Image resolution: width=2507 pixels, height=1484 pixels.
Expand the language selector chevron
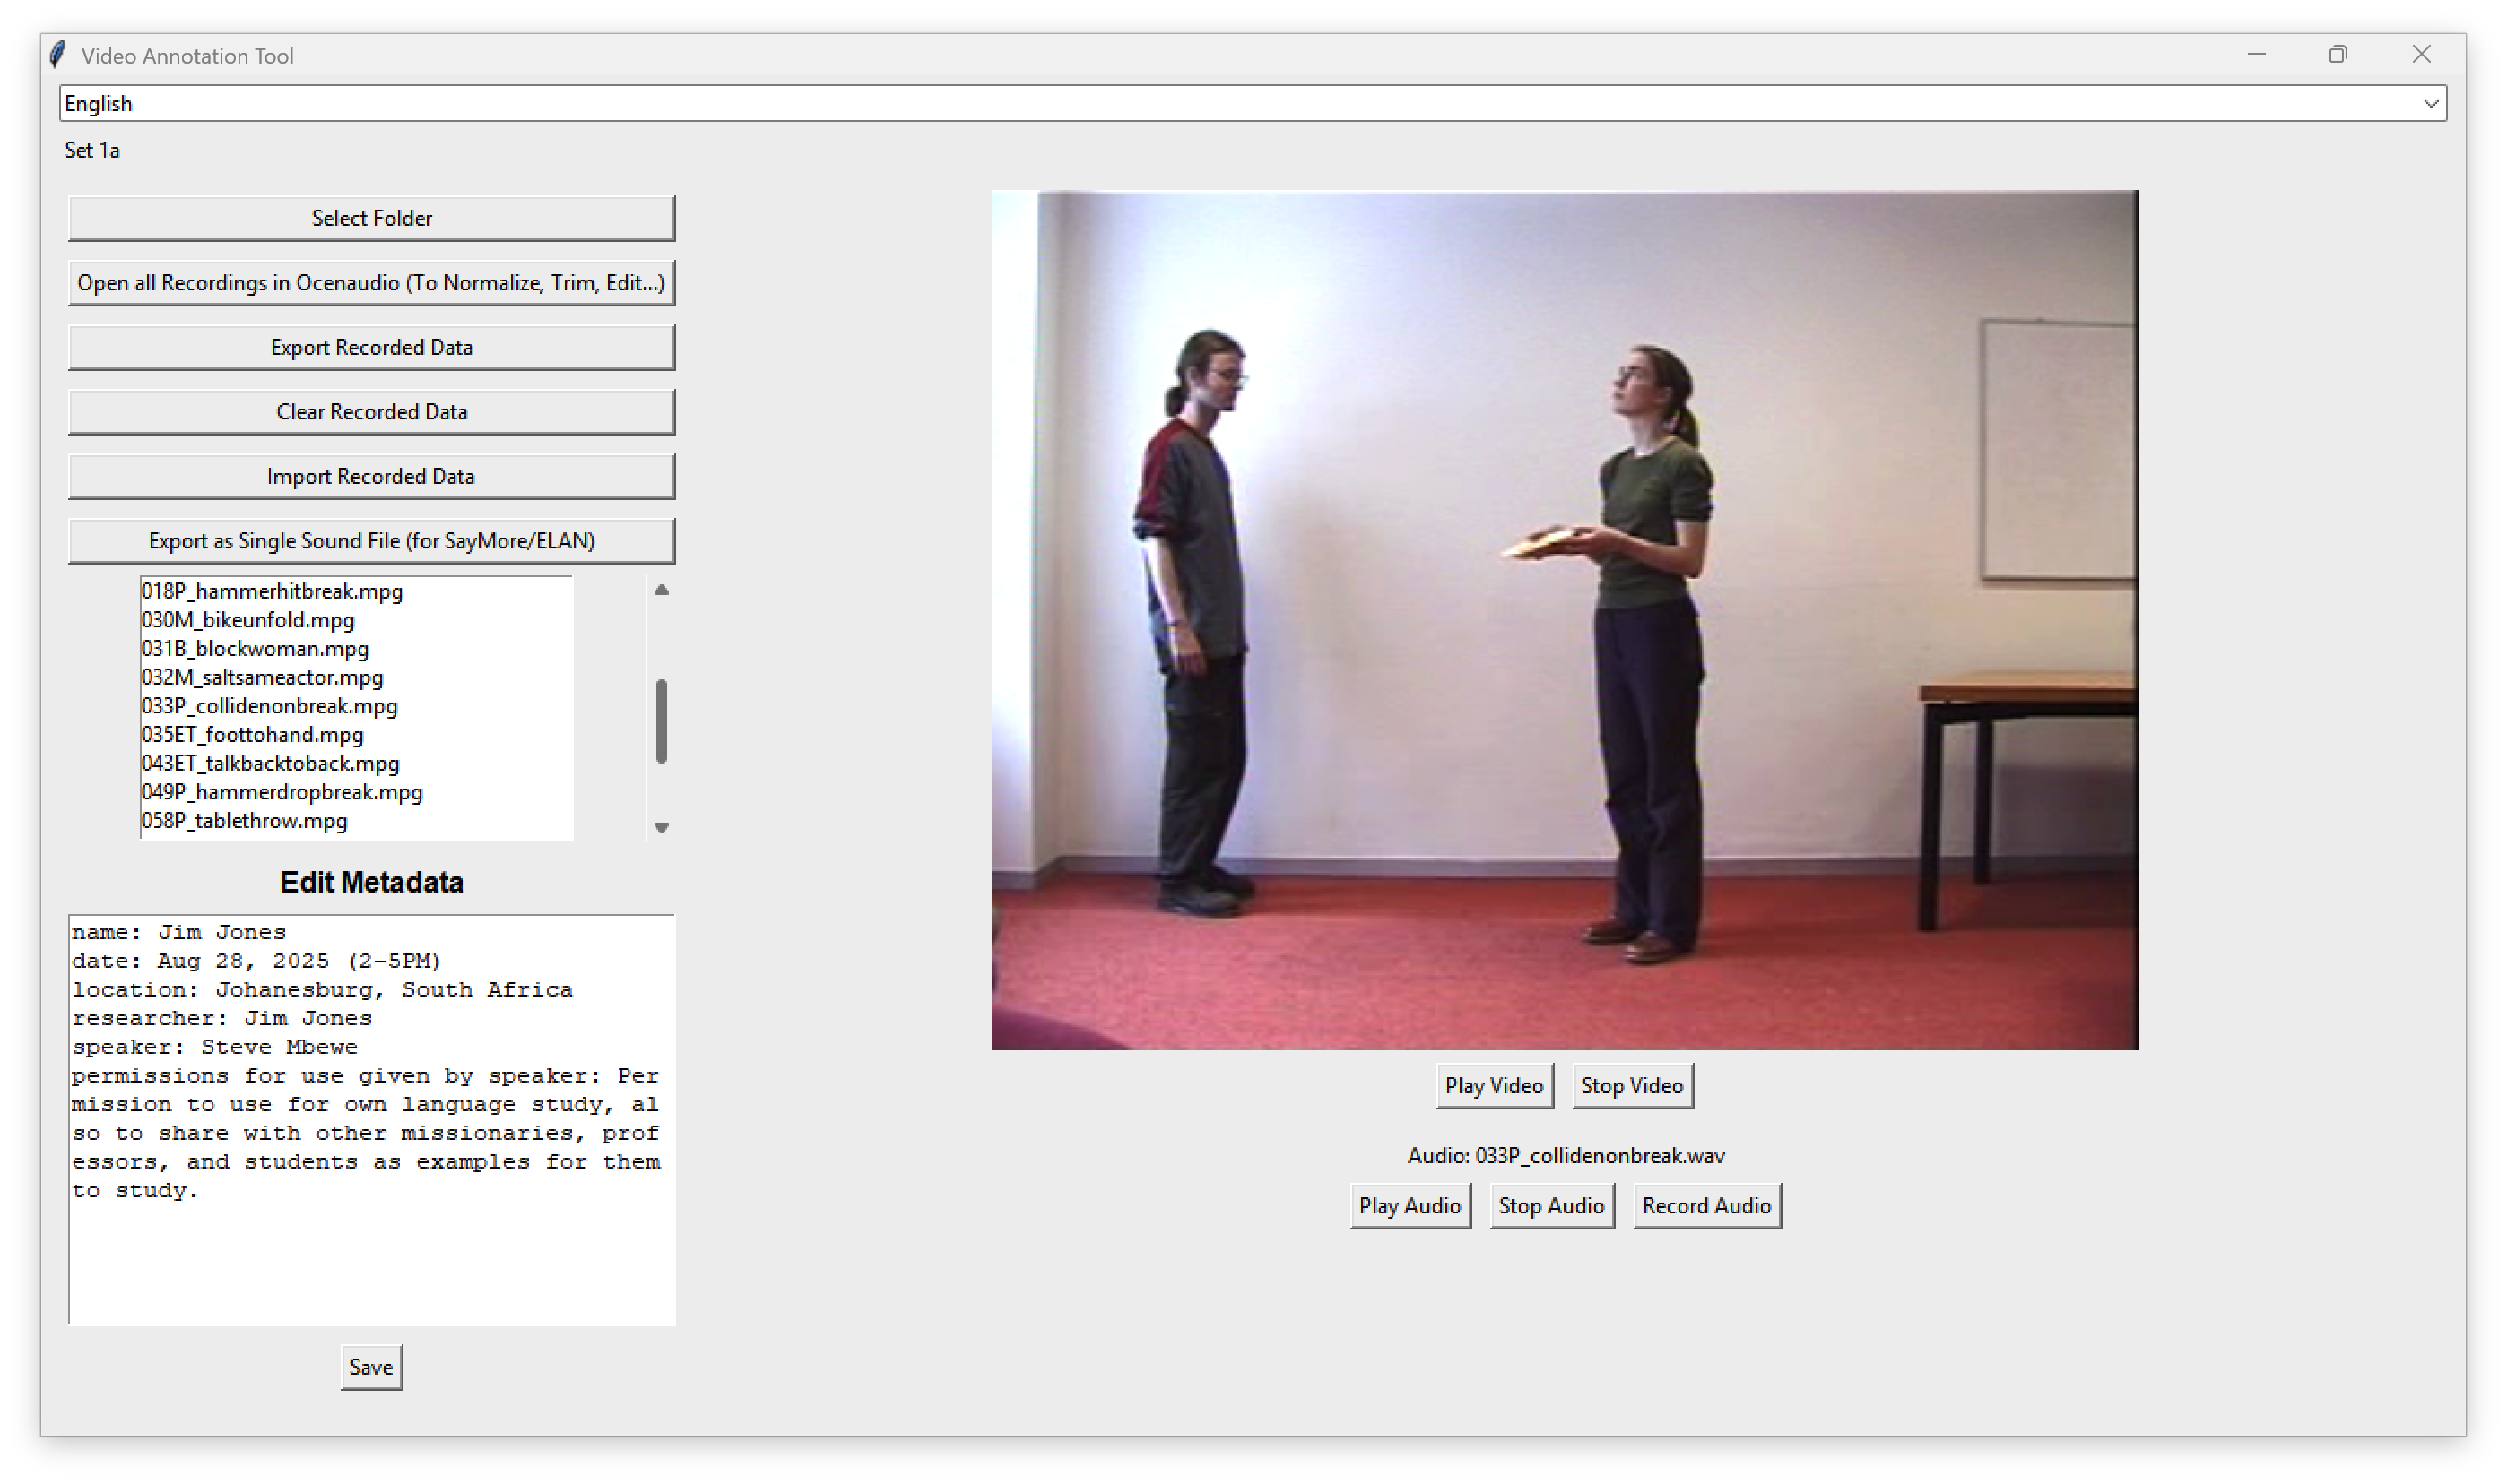pyautogui.click(x=2433, y=102)
